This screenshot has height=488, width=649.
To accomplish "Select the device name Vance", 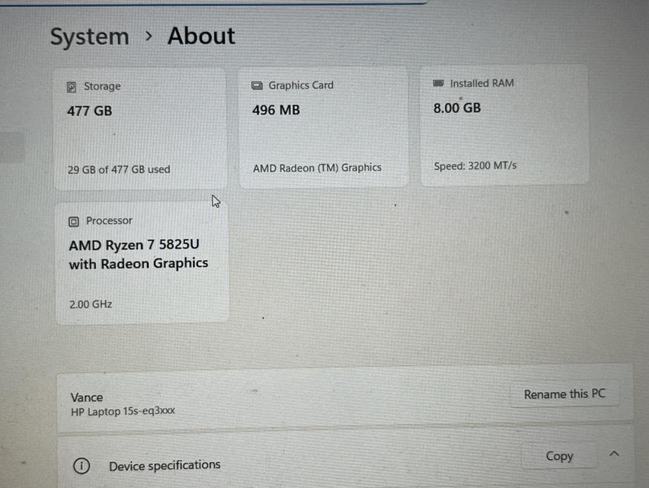I will click(x=86, y=397).
